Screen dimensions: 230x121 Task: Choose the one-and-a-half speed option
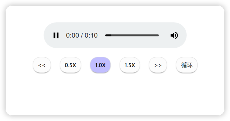(x=130, y=65)
